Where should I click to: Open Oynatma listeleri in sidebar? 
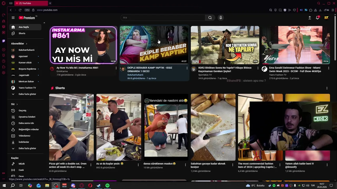point(25,117)
